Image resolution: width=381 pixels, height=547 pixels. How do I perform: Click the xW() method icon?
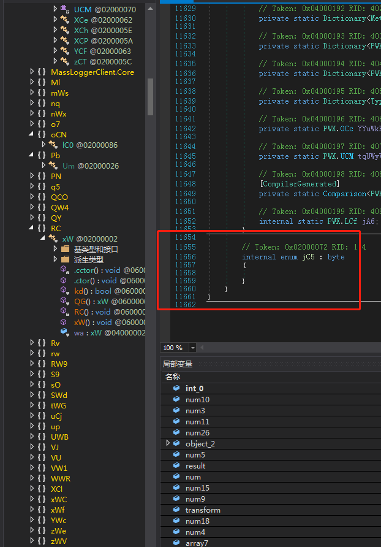(x=64, y=322)
